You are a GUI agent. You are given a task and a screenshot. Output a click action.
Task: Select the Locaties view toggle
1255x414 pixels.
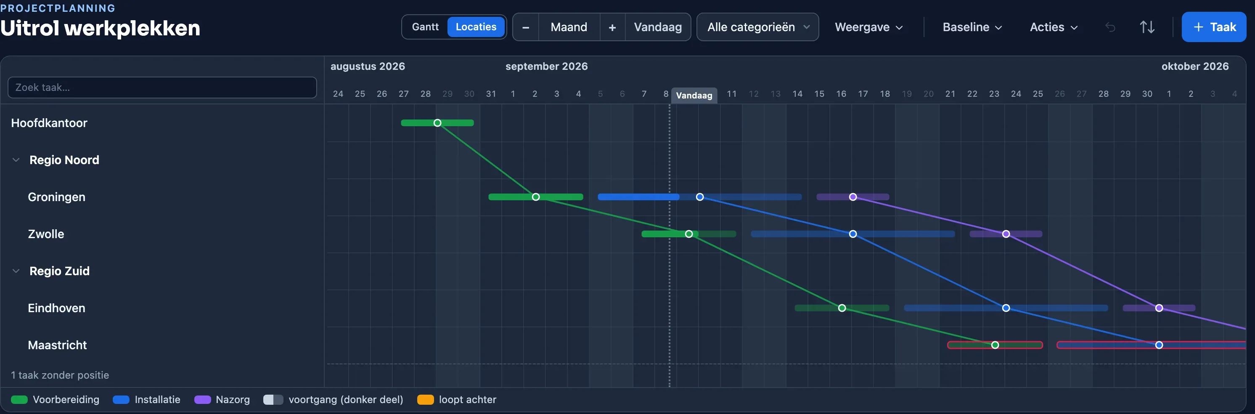(x=476, y=27)
